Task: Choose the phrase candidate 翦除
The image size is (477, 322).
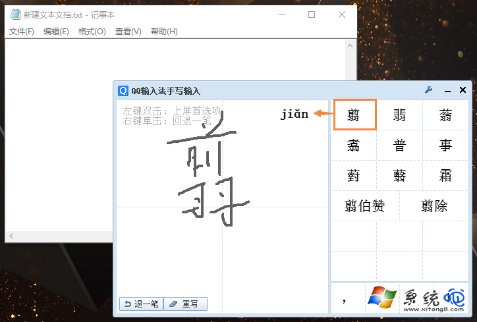Action: [434, 206]
